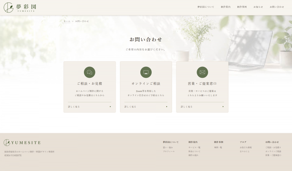Open プロフィール in the footer
The width and height of the screenshot is (292, 171).
point(169,152)
